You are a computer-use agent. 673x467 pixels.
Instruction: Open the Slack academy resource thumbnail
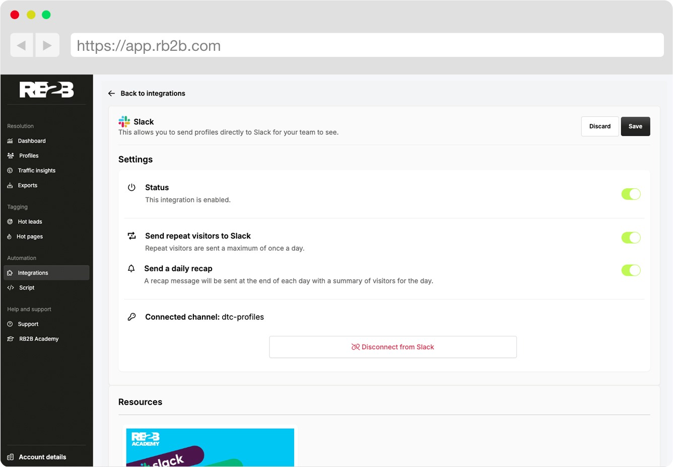(x=210, y=447)
